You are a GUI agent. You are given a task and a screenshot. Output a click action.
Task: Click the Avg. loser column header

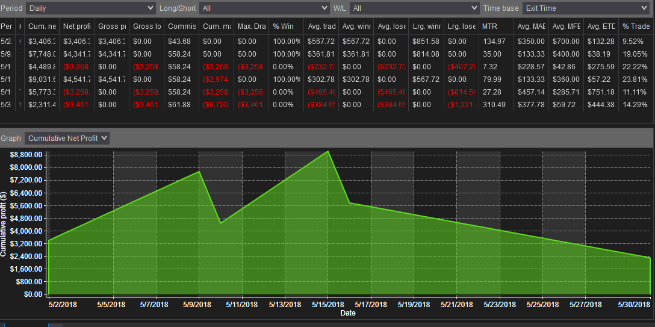coord(391,26)
